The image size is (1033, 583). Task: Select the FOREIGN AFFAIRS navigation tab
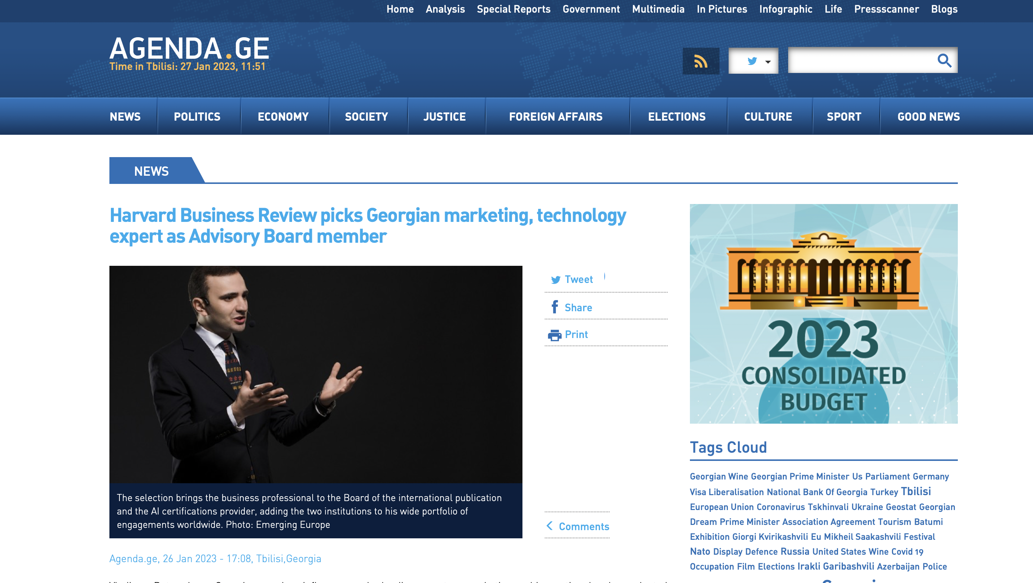[556, 117]
